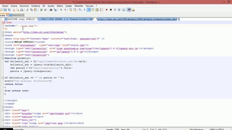Image resolution: width=232 pixels, height=130 pixels.
Task: Toggle synchronize horizontal scrolling icon
Action: click(75, 10)
